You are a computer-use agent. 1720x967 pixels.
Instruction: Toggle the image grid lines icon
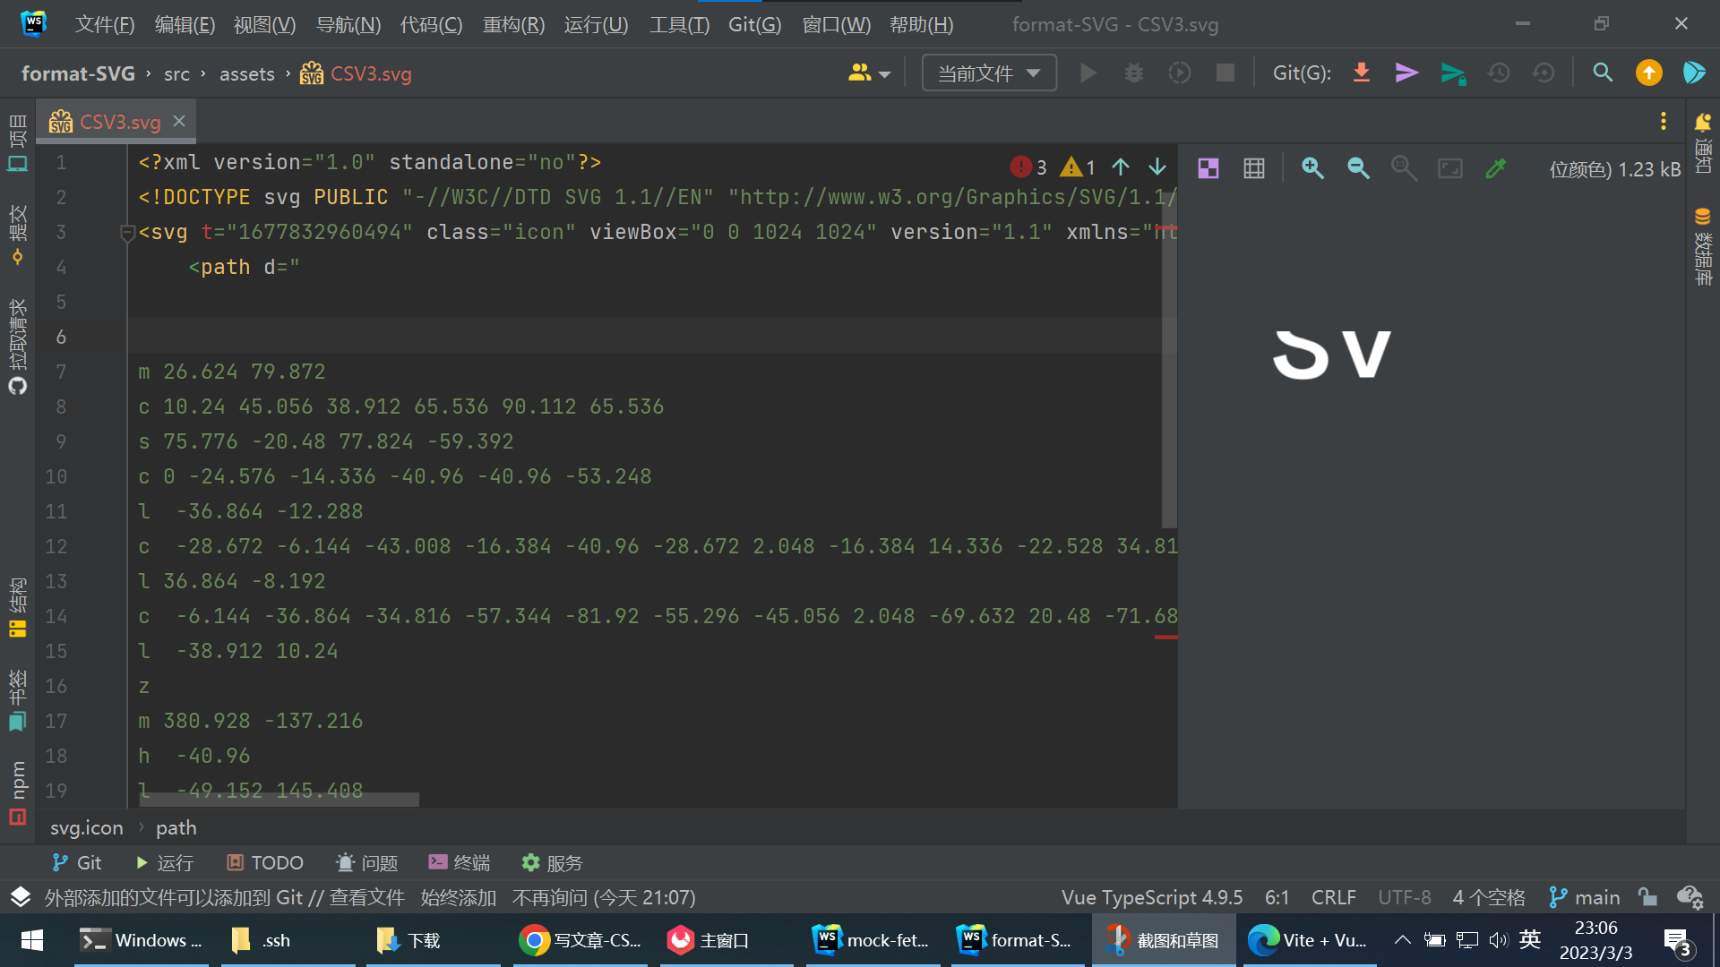(1254, 168)
